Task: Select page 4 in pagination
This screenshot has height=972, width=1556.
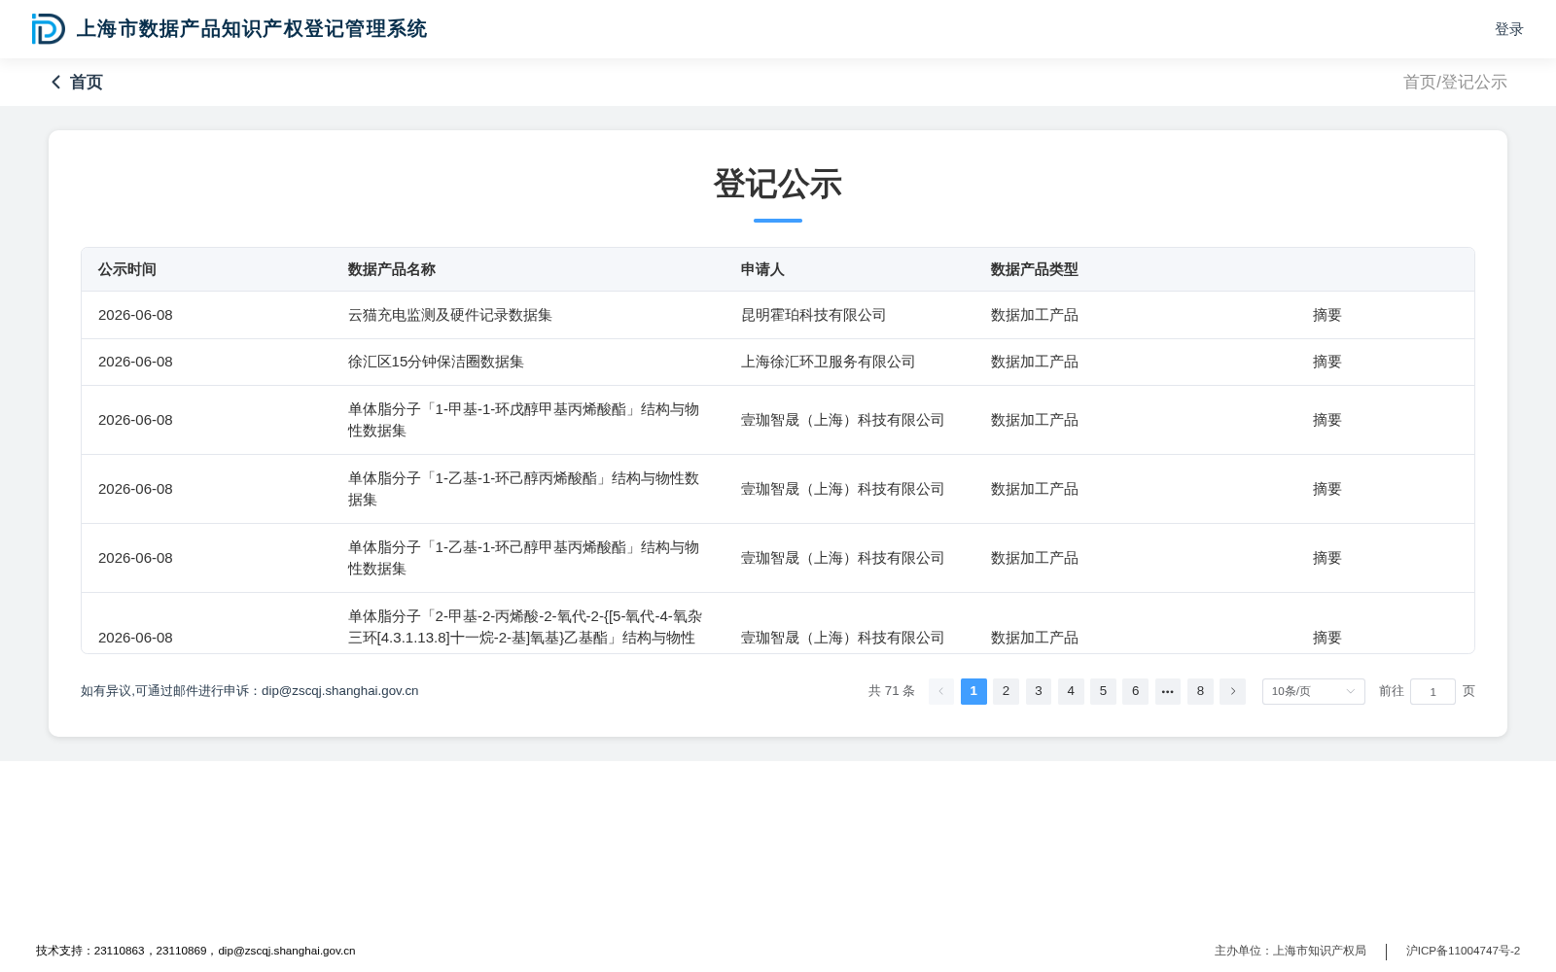Action: [x=1071, y=691]
